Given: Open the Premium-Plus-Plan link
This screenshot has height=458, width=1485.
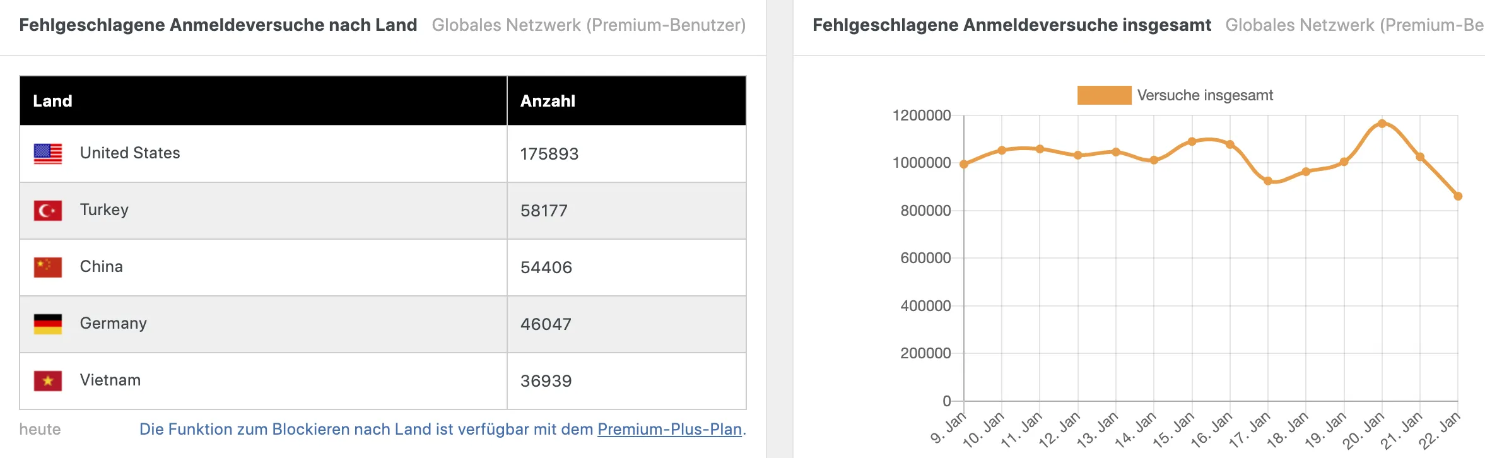Looking at the screenshot, I should pos(669,429).
